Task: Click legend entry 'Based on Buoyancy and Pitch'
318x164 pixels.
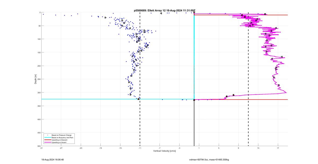Action: (63, 138)
